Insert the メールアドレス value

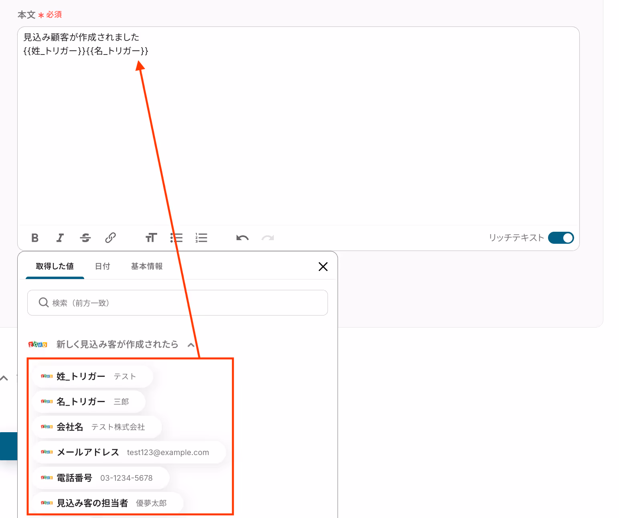coord(129,452)
